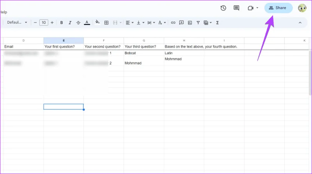Toggle bold formatting
Viewport: 312px width, 174px height.
pyautogui.click(x=62, y=23)
